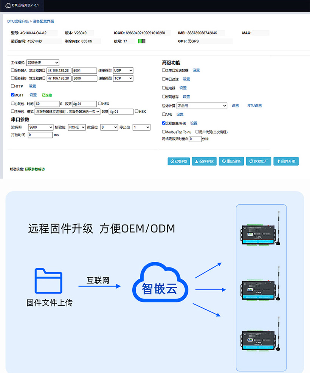Image resolution: width=310 pixels, height=373 pixels.
Task: Enable the ModbusTcp To rtu checkbox
Action: point(164,132)
